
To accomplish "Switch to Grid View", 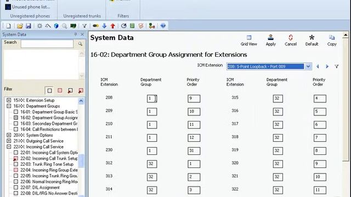I will 248,40.
